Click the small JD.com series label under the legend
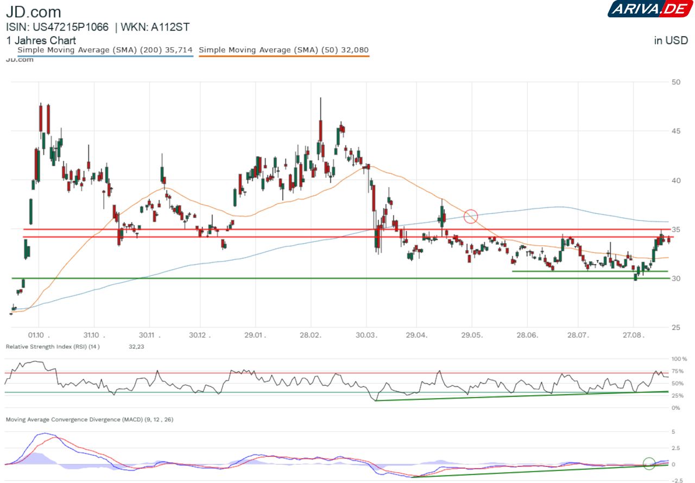 [20, 60]
